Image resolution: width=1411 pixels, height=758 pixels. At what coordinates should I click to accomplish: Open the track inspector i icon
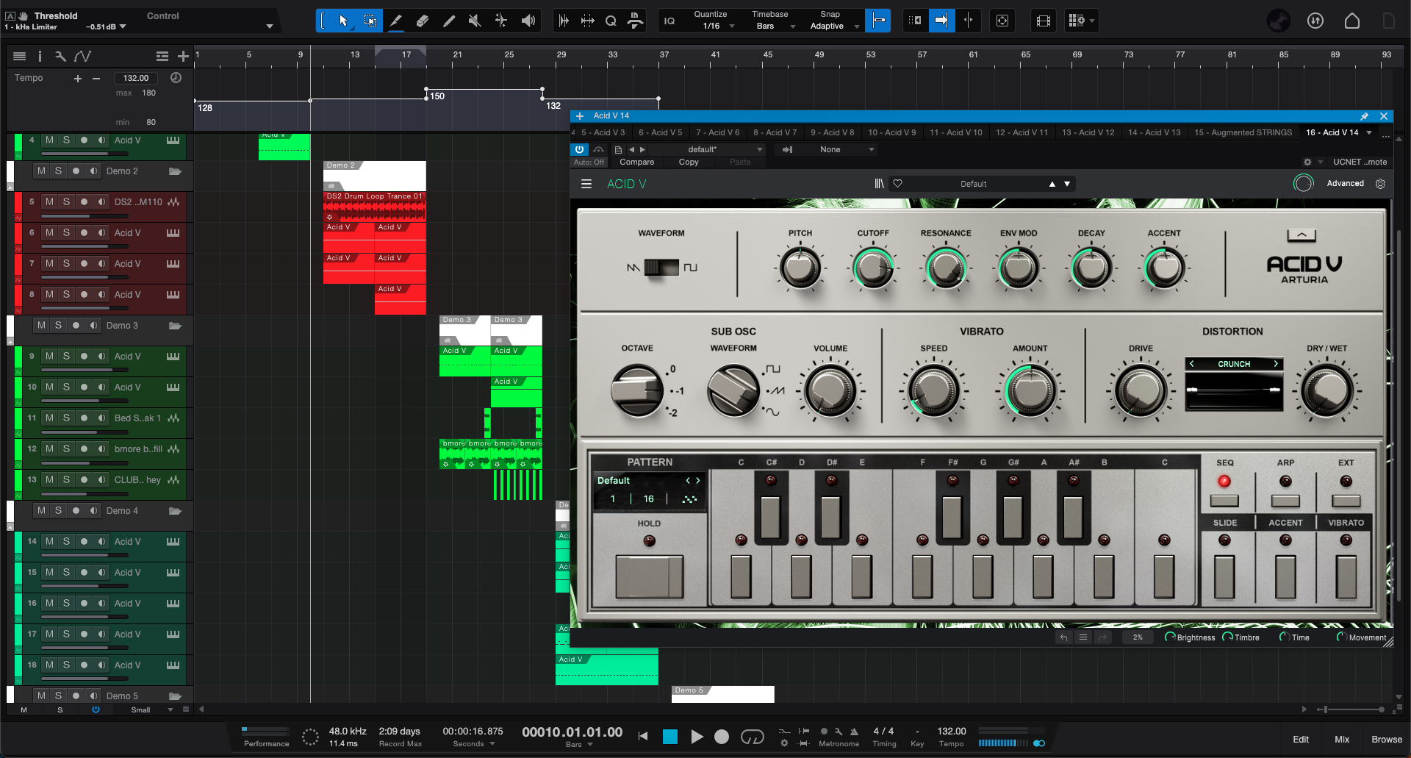click(x=40, y=56)
